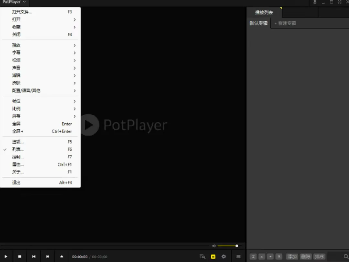The height and width of the screenshot is (262, 349).
Task: Move item to bottom of playlist
Action: (x=279, y=257)
